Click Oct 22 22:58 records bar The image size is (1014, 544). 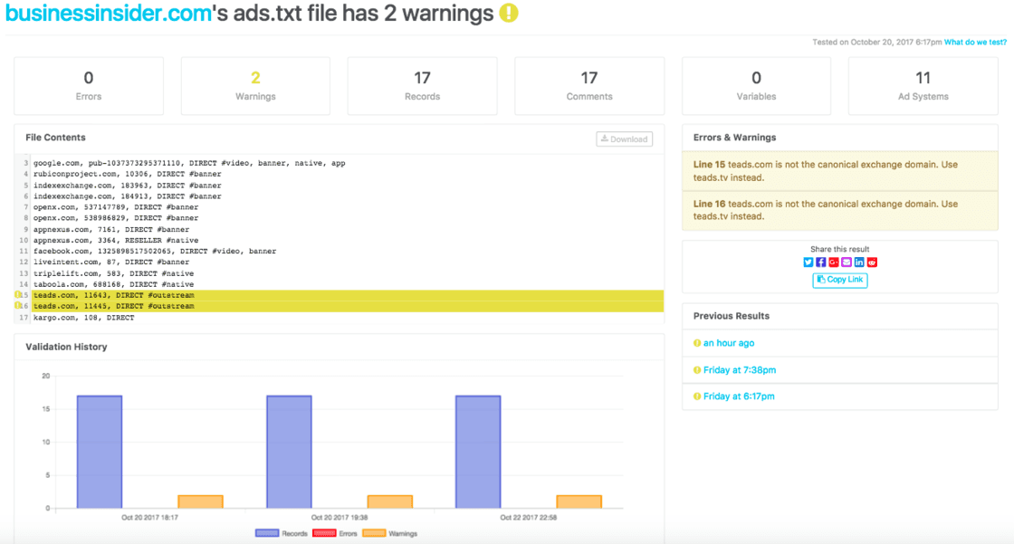pos(478,452)
